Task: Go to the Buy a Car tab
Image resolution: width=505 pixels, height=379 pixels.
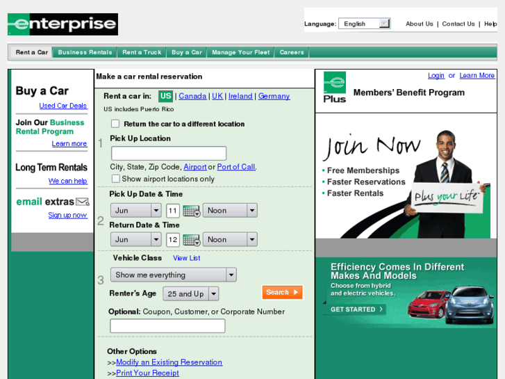Action: pyautogui.click(x=187, y=52)
